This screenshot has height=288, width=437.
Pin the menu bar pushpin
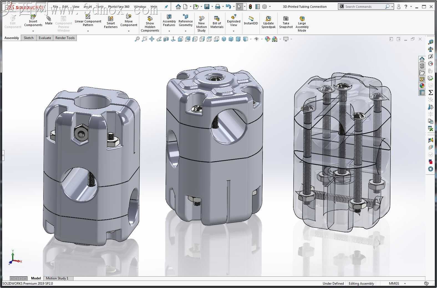(x=166, y=7)
